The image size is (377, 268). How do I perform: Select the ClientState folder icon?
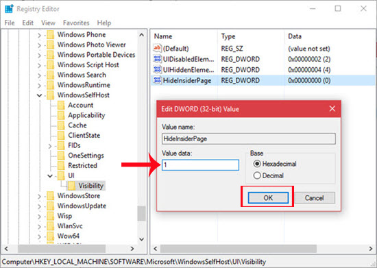(61, 136)
